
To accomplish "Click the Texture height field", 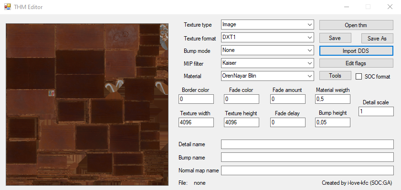I will 242,122.
